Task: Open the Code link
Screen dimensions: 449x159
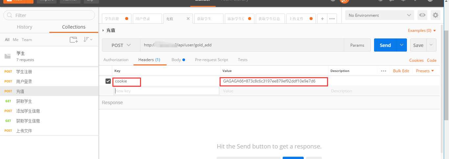Action: (432, 60)
